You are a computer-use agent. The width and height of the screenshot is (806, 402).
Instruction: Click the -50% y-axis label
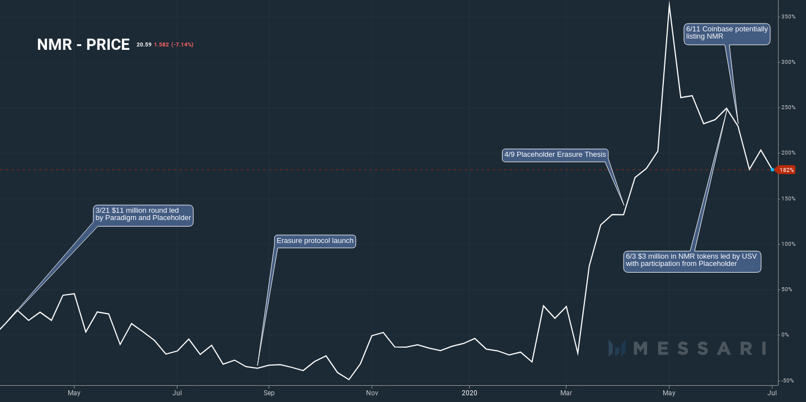point(789,381)
